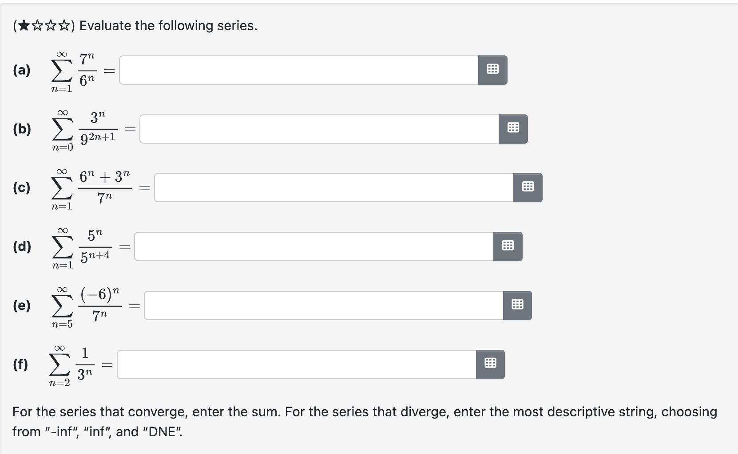Click the filled star difficulty rating
The height and width of the screenshot is (454, 738).
(x=25, y=26)
